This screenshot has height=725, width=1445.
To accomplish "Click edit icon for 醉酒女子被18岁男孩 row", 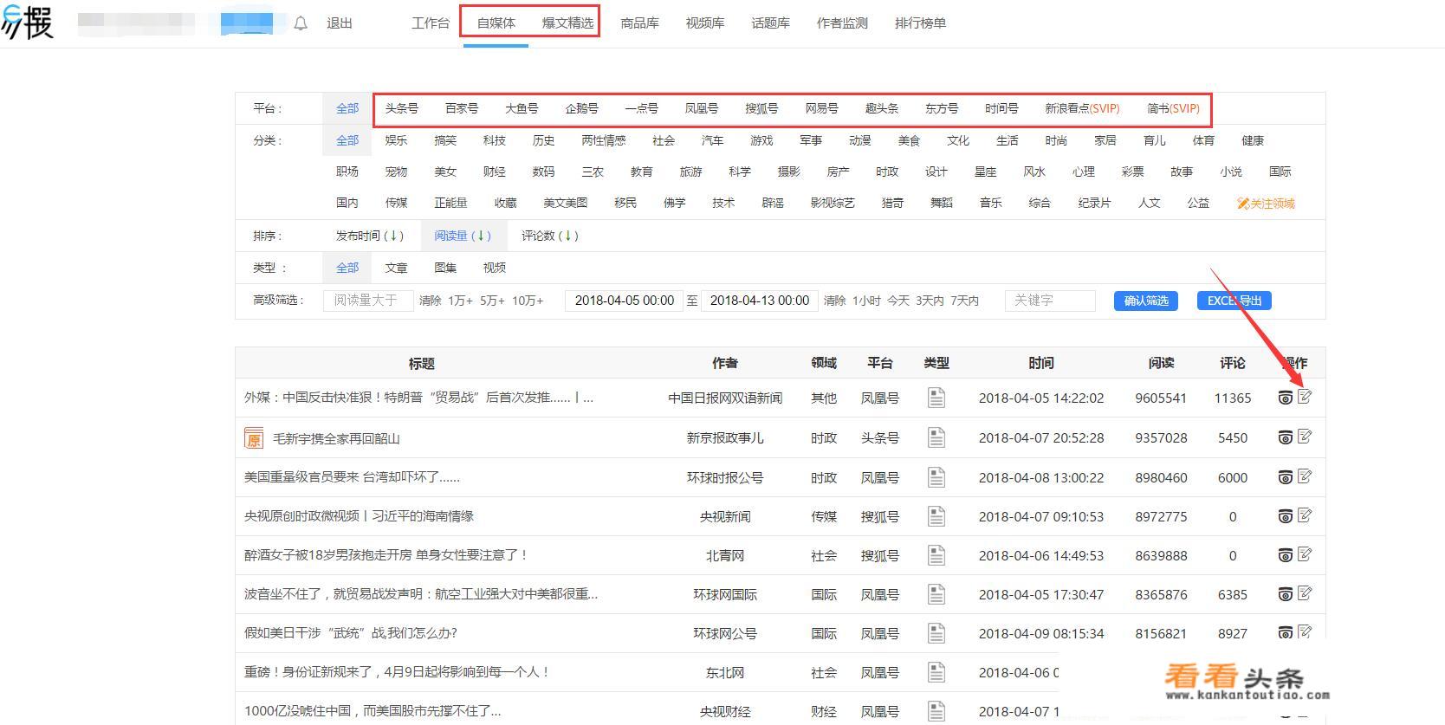I will coord(1306,554).
